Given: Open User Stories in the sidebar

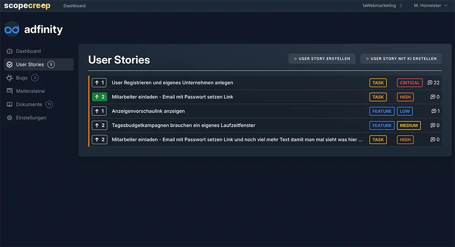Looking at the screenshot, I should (x=30, y=64).
